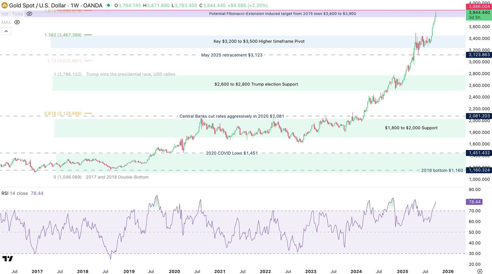The height and width of the screenshot is (274, 492).
Task: Click the green market status dot
Action: point(109,6)
